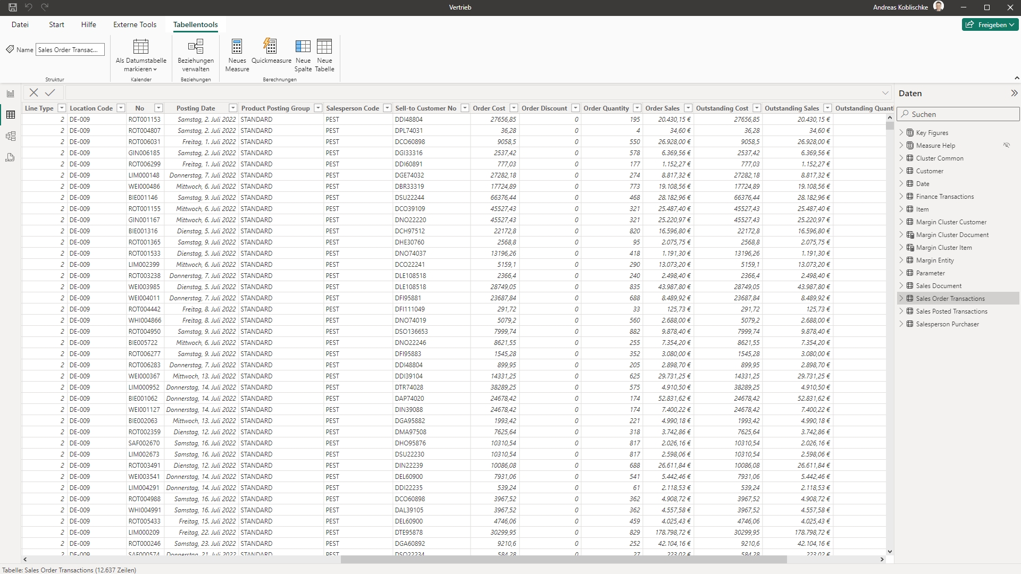Screen dimensions: 1021x574
Task: Cancel formula with X button
Action: point(34,92)
